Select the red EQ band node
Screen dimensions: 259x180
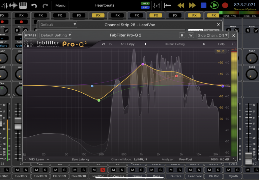176,76
